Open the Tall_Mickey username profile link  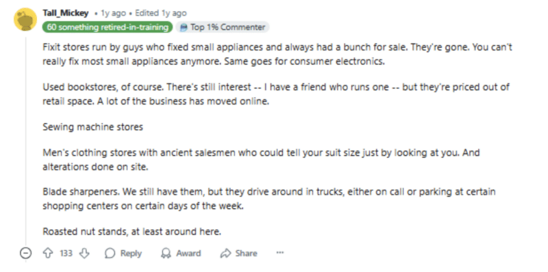point(65,13)
